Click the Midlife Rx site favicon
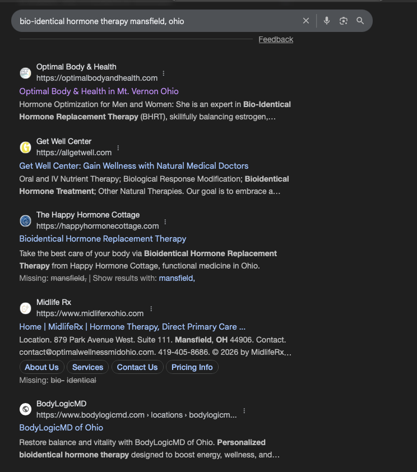Image resolution: width=417 pixels, height=472 pixels. pyautogui.click(x=25, y=308)
